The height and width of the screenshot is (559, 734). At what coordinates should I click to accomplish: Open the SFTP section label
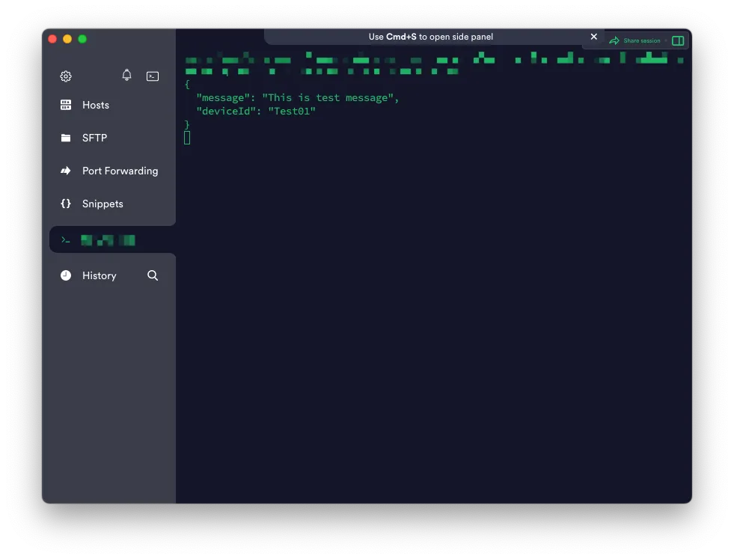point(95,138)
